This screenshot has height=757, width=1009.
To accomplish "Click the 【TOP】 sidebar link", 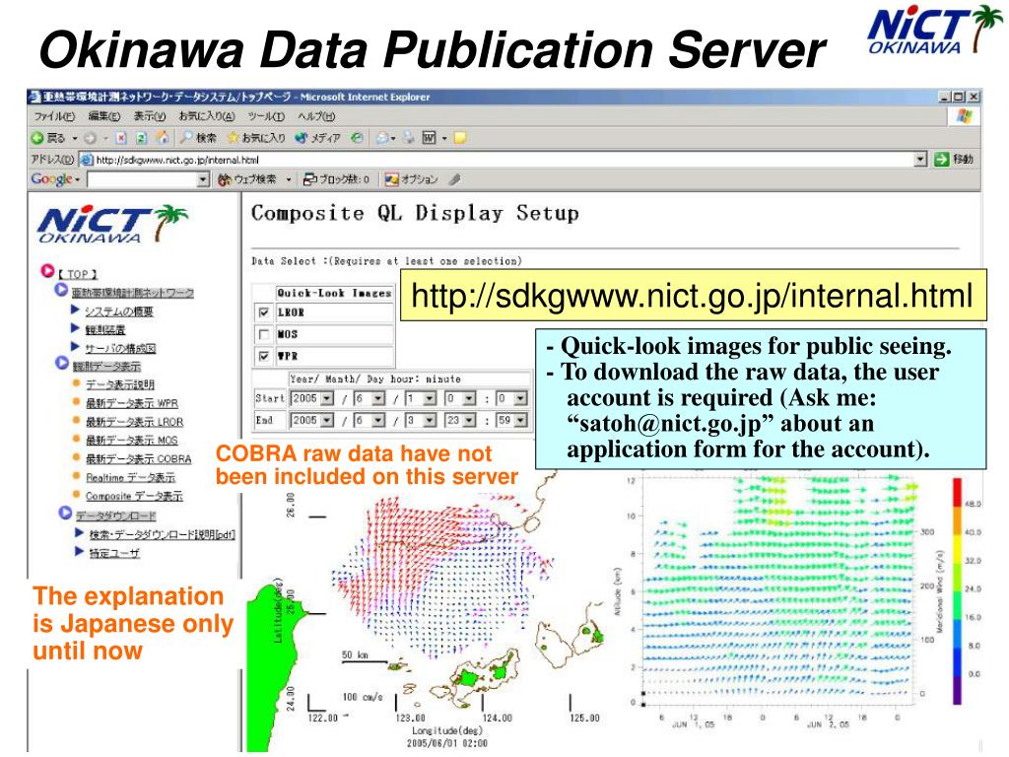I will pos(77,274).
